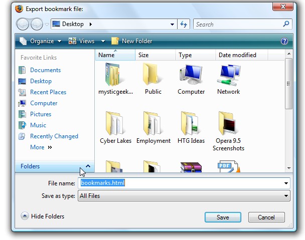Open Pictures favorite link
The image size is (305, 240).
[41, 114]
